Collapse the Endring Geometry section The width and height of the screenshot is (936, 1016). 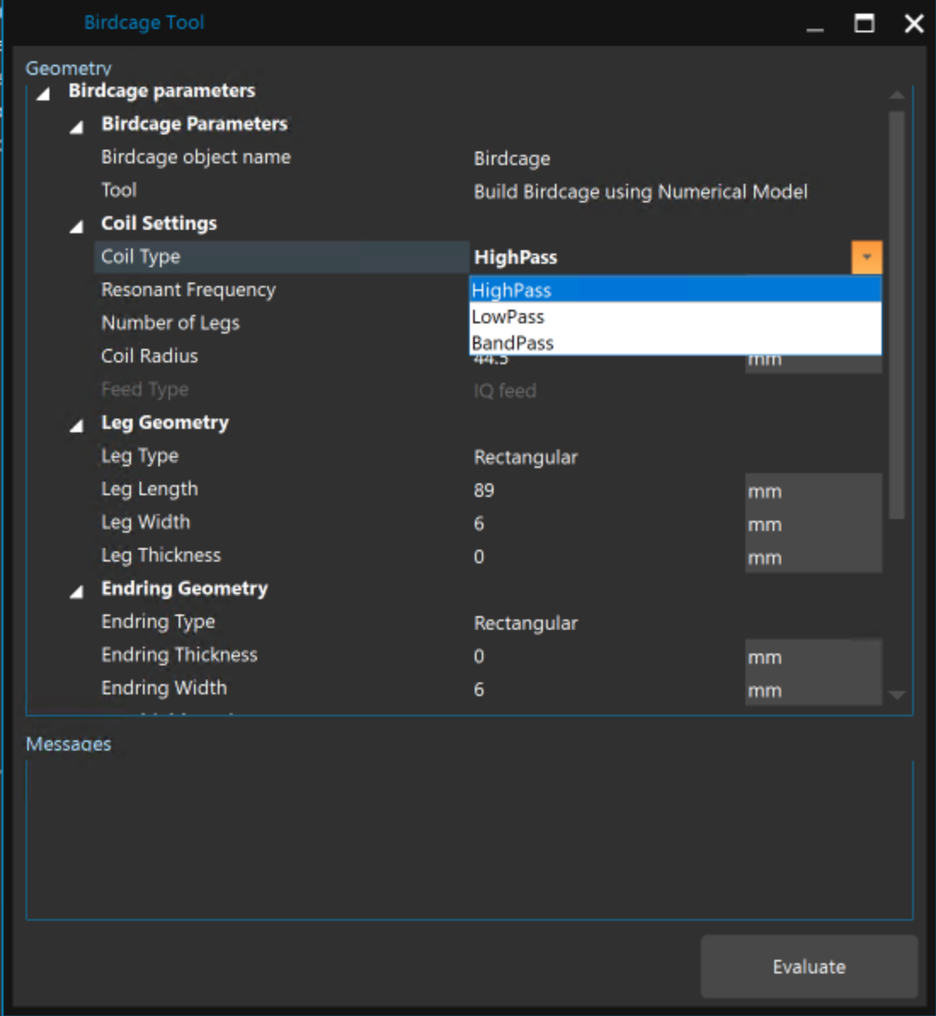coord(77,591)
